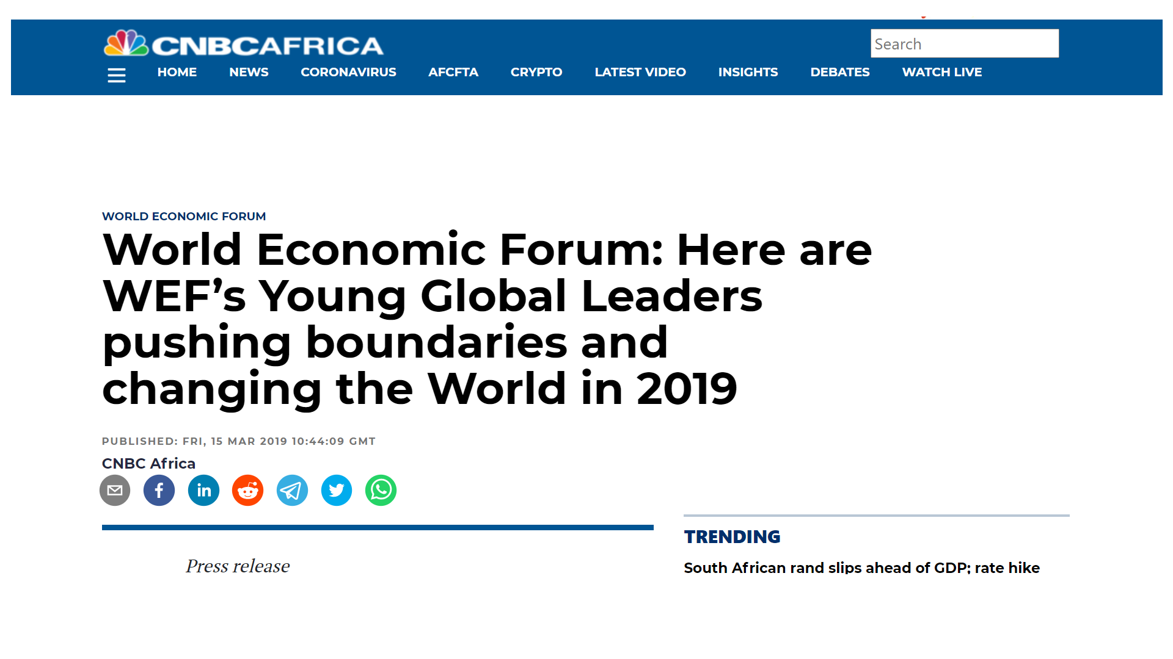Click into the Search field

964,44
